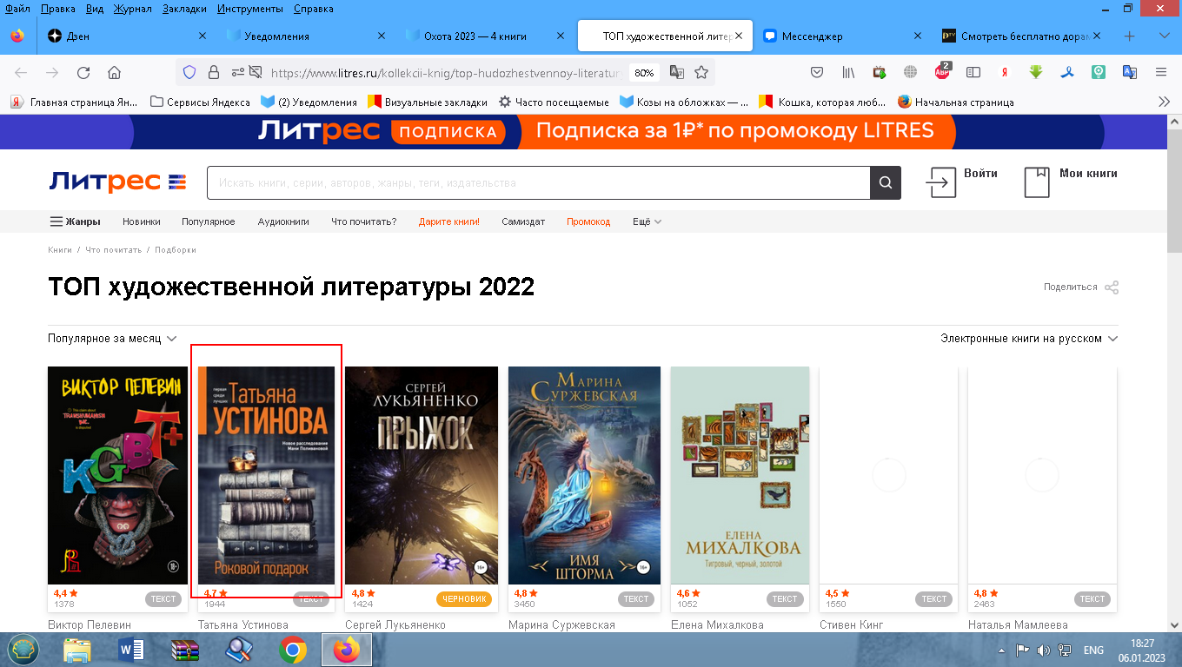Open the Firefox hamburger application menu
This screenshot has height=667, width=1182.
(x=1162, y=72)
